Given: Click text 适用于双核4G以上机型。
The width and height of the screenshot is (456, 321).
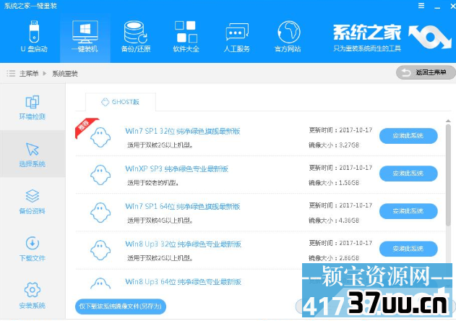Looking at the screenshot, I should pos(160,221).
